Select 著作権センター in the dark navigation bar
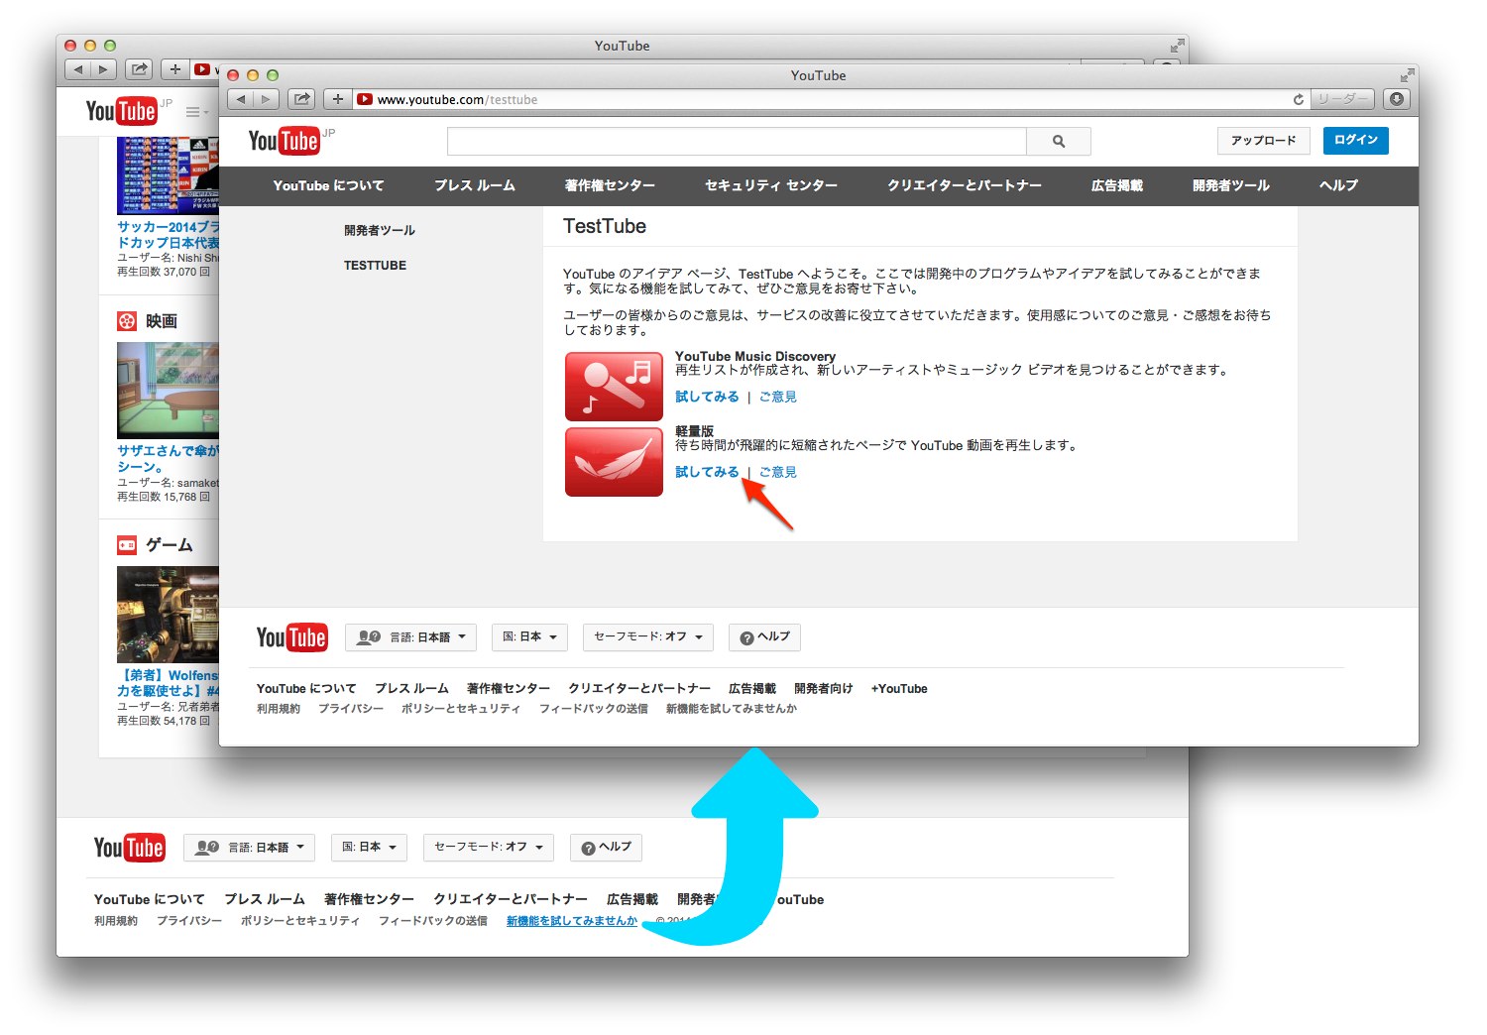This screenshot has height=1035, width=1487. coord(610,185)
